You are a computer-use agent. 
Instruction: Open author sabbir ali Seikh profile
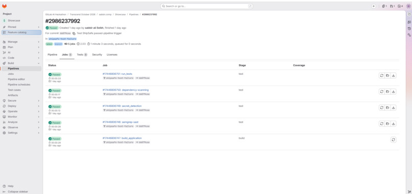94,28
